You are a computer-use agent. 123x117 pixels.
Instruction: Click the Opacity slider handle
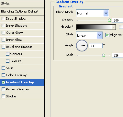click(x=109, y=20)
